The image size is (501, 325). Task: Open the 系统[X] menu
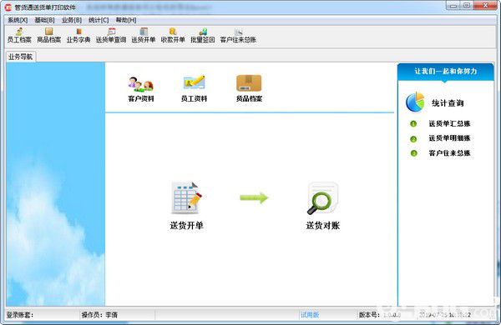(18, 20)
